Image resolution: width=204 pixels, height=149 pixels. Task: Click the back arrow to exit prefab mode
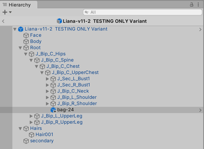(x=3, y=21)
